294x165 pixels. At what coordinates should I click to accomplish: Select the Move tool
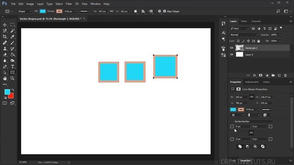(5, 25)
